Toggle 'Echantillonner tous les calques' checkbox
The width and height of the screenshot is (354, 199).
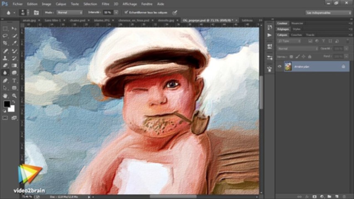(x=126, y=12)
